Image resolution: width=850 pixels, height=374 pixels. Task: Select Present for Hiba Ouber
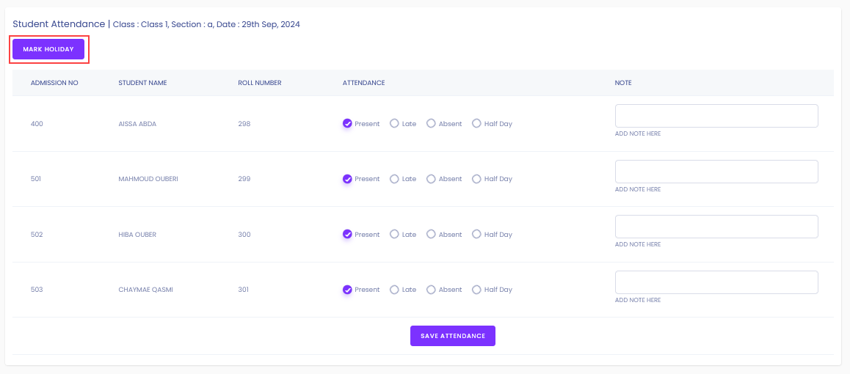(x=347, y=235)
